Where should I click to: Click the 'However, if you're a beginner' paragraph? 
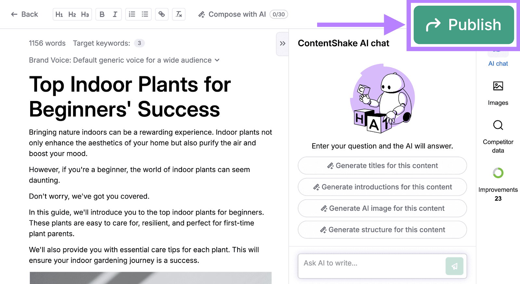click(139, 175)
